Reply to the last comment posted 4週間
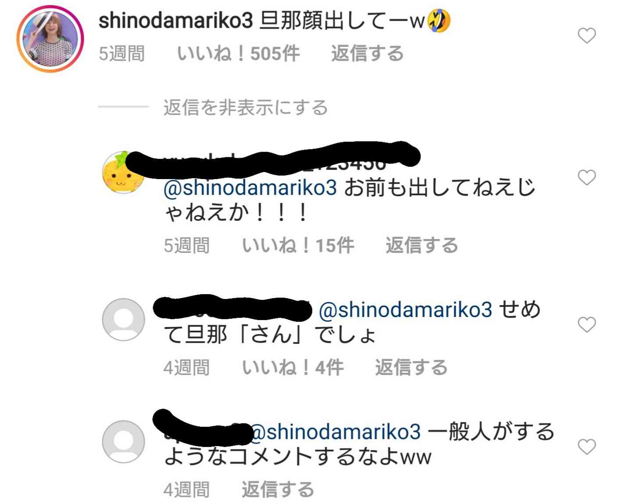Screen dimensions: 630x504 (x=278, y=490)
